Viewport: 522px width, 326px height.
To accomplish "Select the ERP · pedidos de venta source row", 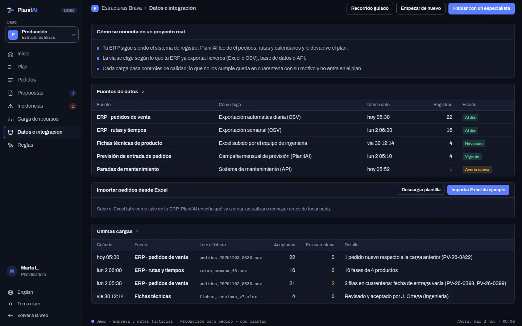I will [303, 117].
